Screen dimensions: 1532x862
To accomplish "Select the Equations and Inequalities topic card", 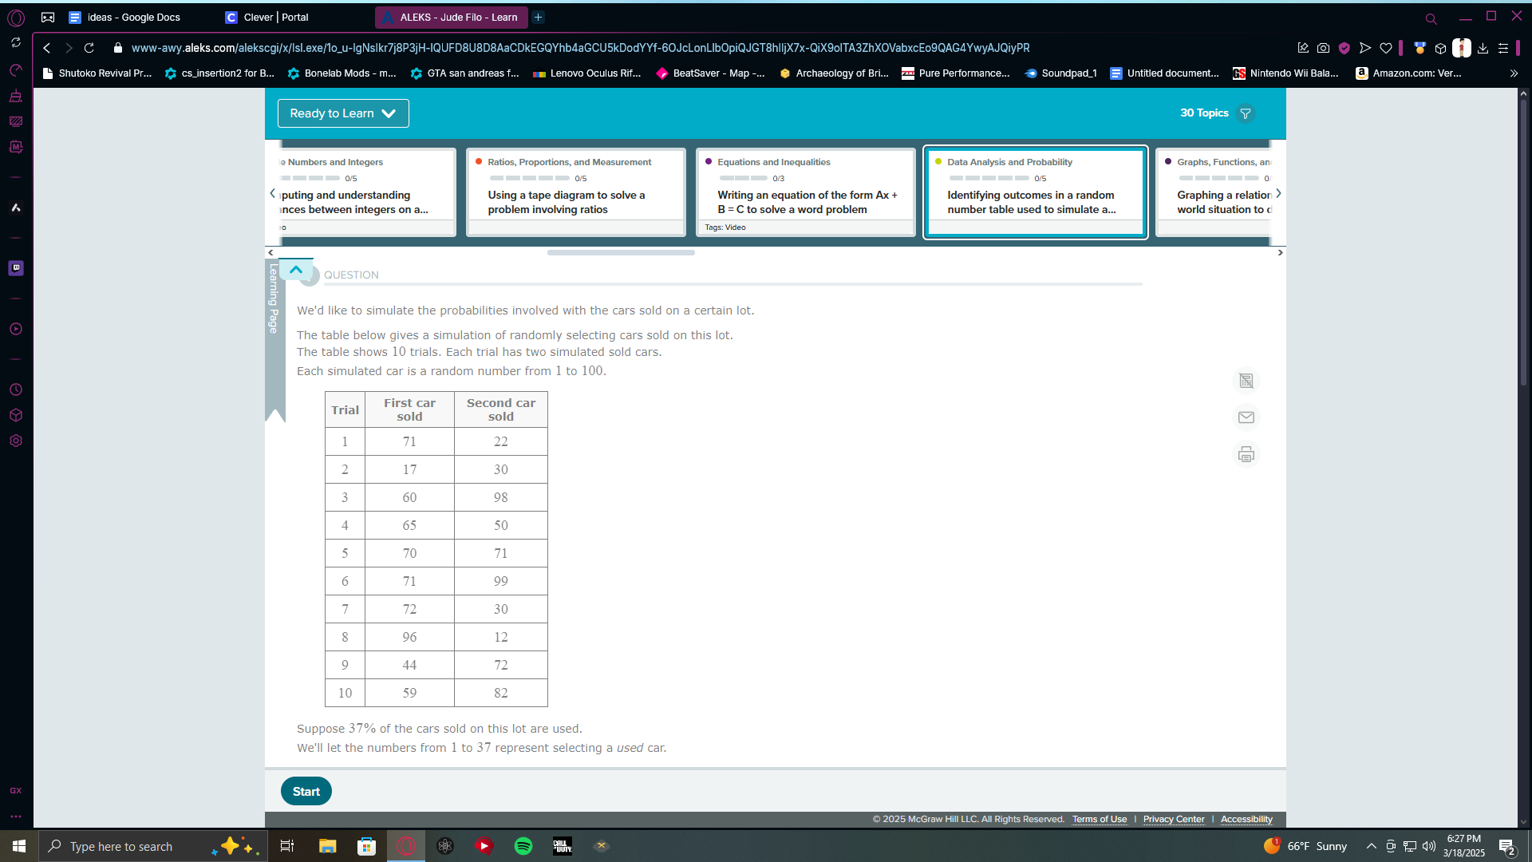I will [x=806, y=192].
